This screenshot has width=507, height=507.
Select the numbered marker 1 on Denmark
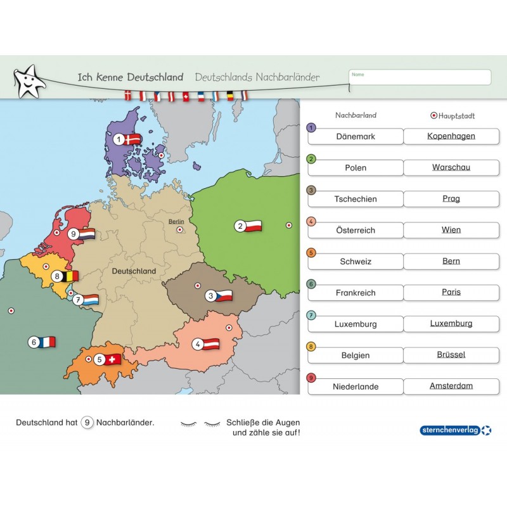pyautogui.click(x=119, y=138)
